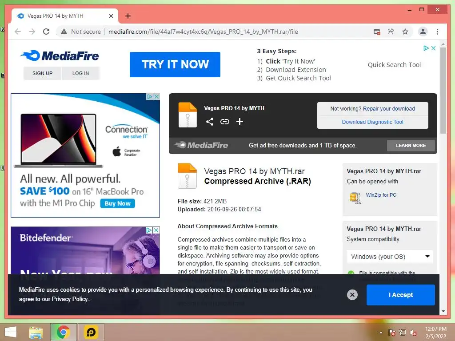Bookmark this page with the star icon
This screenshot has width=455, height=341.
(405, 32)
